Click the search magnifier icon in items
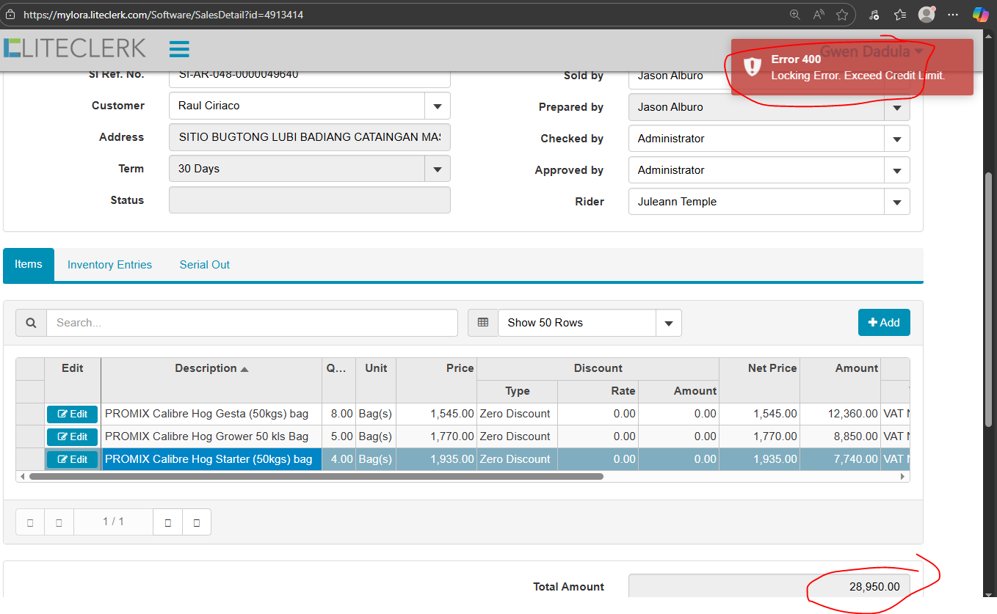The height and width of the screenshot is (614, 997). pyautogui.click(x=31, y=323)
